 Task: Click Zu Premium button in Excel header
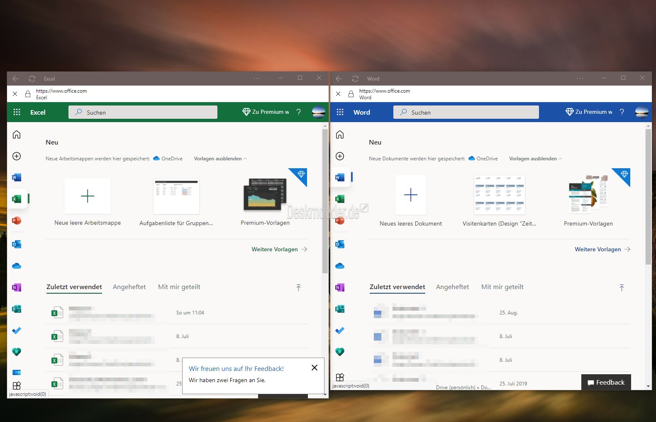[266, 112]
